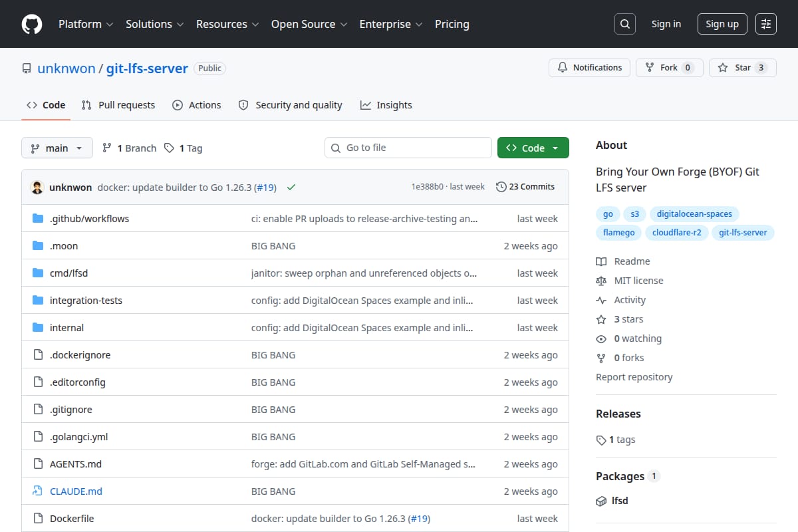View the 1 Tag link

[183, 148]
